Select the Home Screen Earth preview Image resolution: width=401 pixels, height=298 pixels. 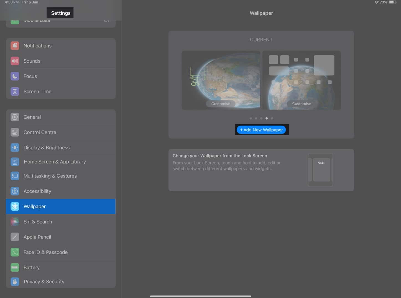click(x=302, y=80)
